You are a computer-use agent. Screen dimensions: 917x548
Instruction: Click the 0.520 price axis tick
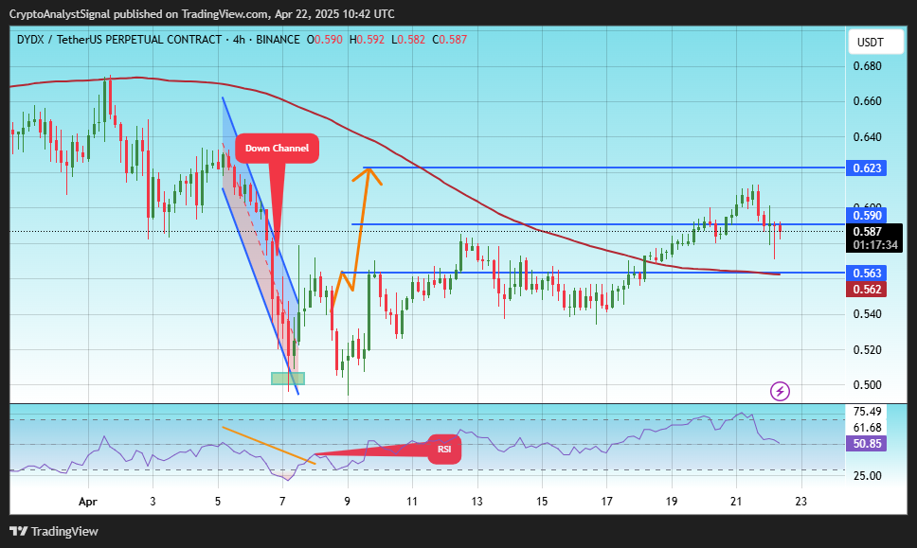pos(868,350)
